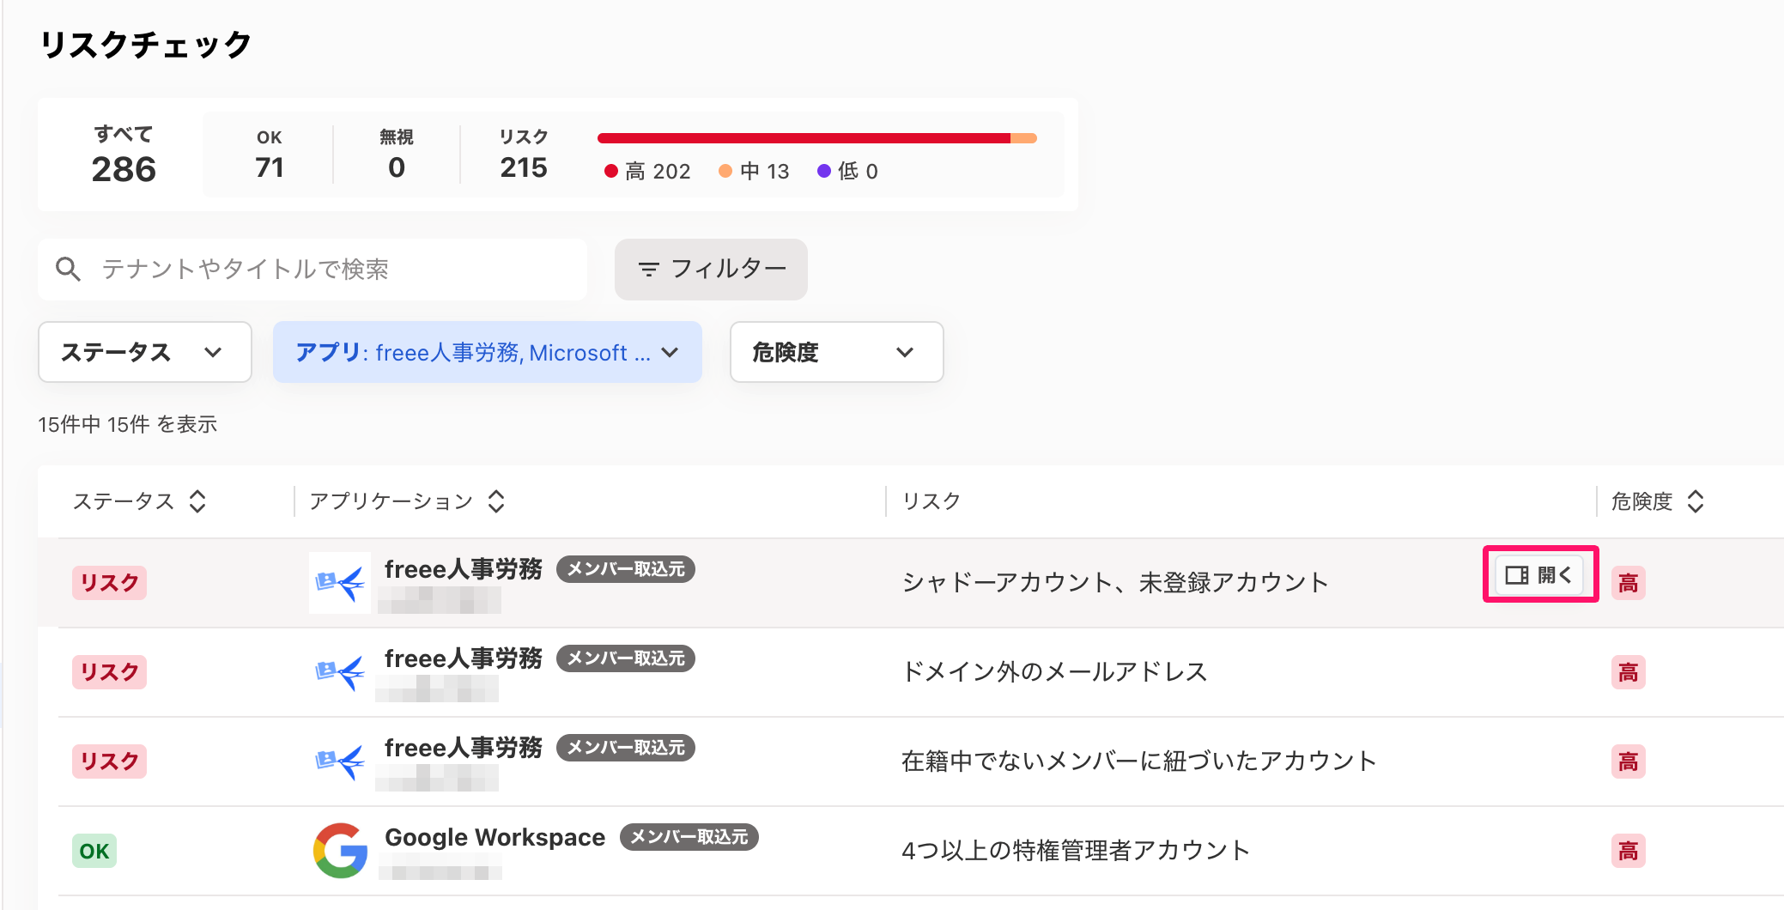
Task: Click the 15件中 15件 を表示 count text
Action: [x=128, y=424]
